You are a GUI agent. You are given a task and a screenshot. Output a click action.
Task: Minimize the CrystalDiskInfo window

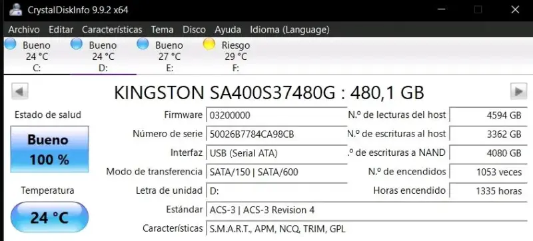441,10
